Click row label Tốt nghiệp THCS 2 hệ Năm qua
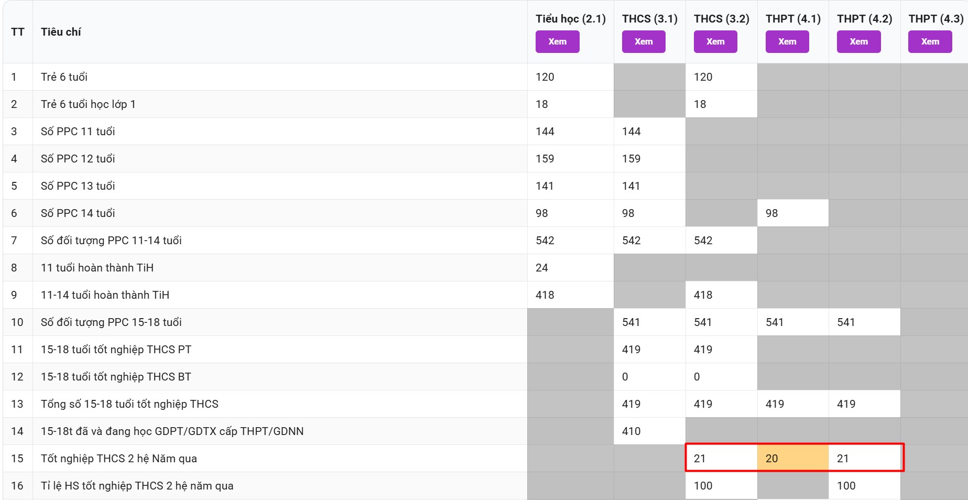Viewport: 968px width, 500px height. [119, 459]
